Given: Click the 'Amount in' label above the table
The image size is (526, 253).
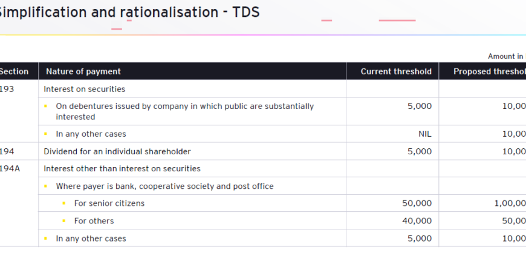Looking at the screenshot, I should (x=506, y=56).
